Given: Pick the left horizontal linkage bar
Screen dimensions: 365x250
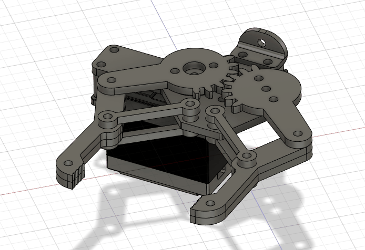Looking at the screenshot, I should click(x=148, y=114).
